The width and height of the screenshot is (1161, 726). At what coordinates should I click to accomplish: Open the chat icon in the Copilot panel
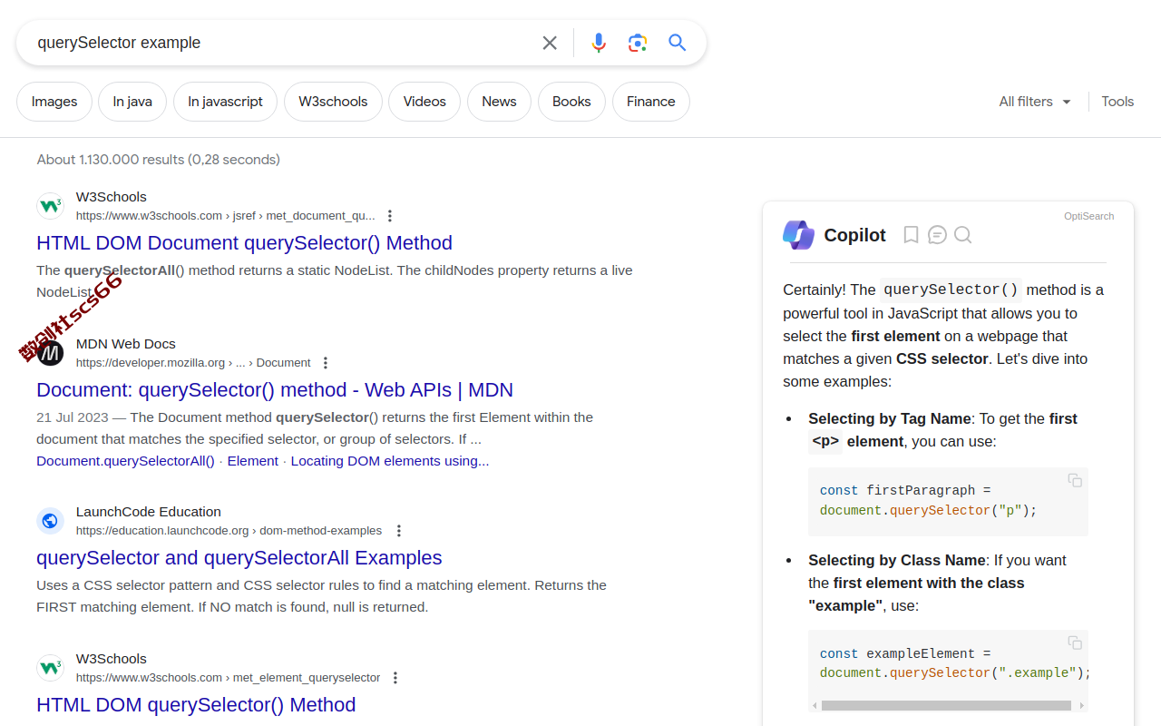point(938,235)
